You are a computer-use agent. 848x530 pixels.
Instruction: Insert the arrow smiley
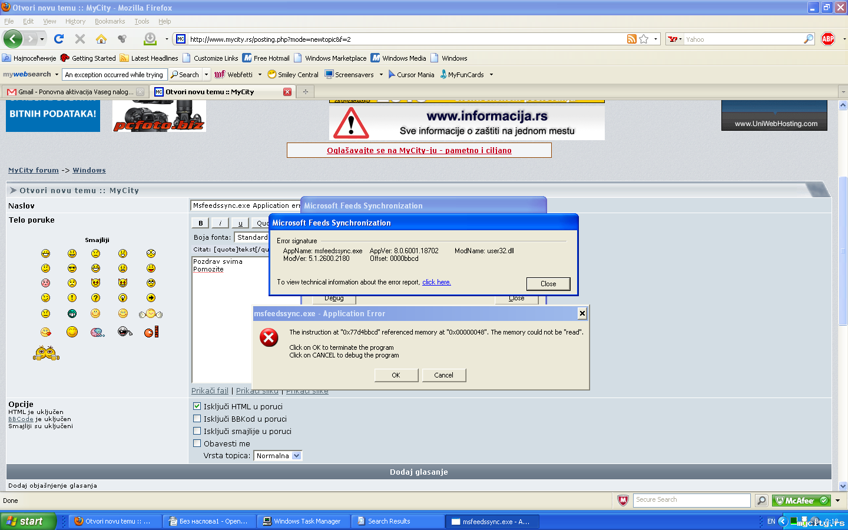[x=151, y=298]
